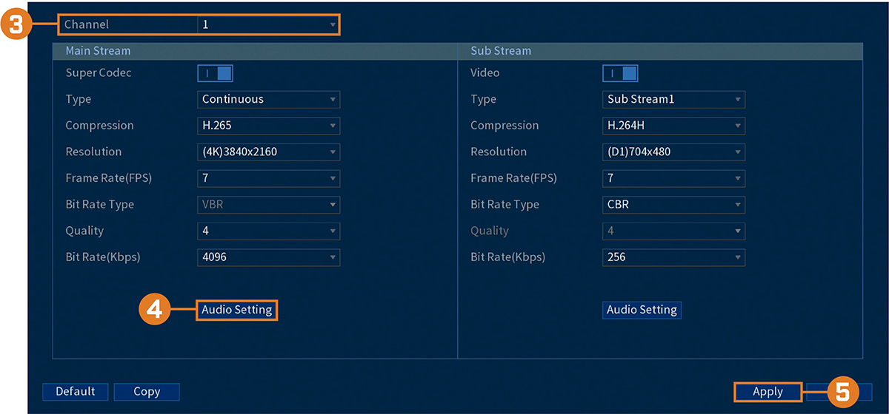This screenshot has width=889, height=414.
Task: Open Main Stream Quality dropdown
Action: point(269,231)
